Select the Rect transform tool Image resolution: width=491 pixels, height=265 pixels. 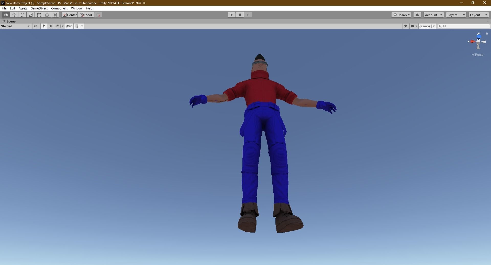click(39, 15)
